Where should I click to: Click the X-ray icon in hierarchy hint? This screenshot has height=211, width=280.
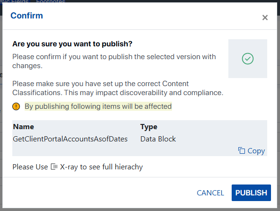tap(54, 167)
